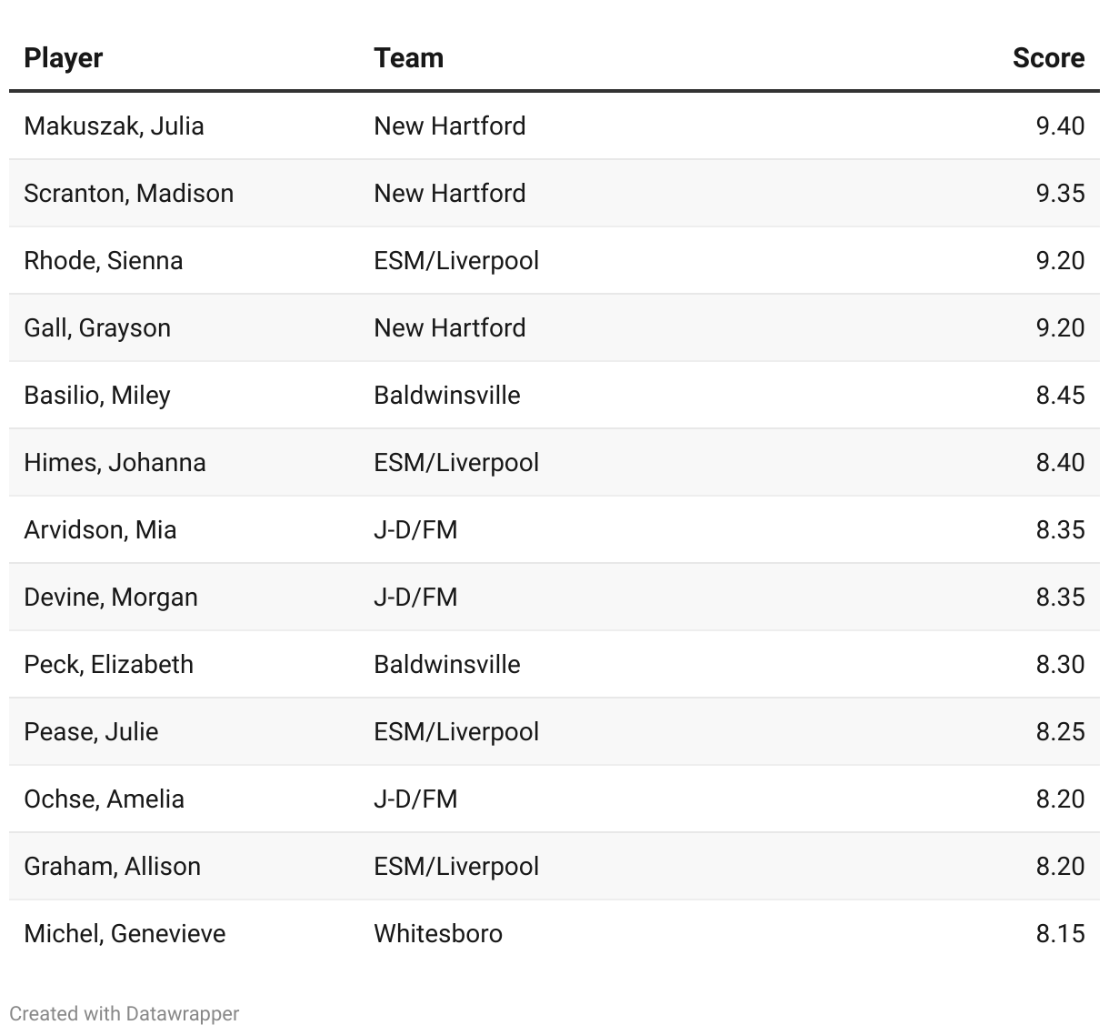Click Peck, Elizabeth player name
The image size is (1109, 1035).
click(x=108, y=664)
